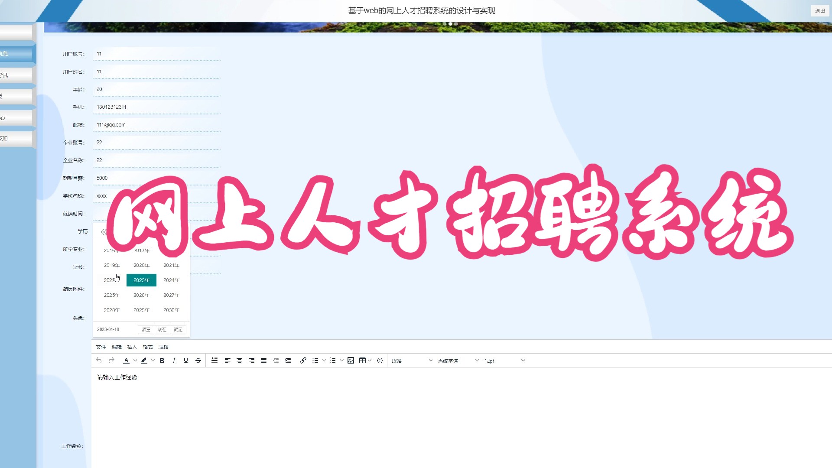Toggle bold formatting
This screenshot has width=832, height=468.
[x=162, y=360]
